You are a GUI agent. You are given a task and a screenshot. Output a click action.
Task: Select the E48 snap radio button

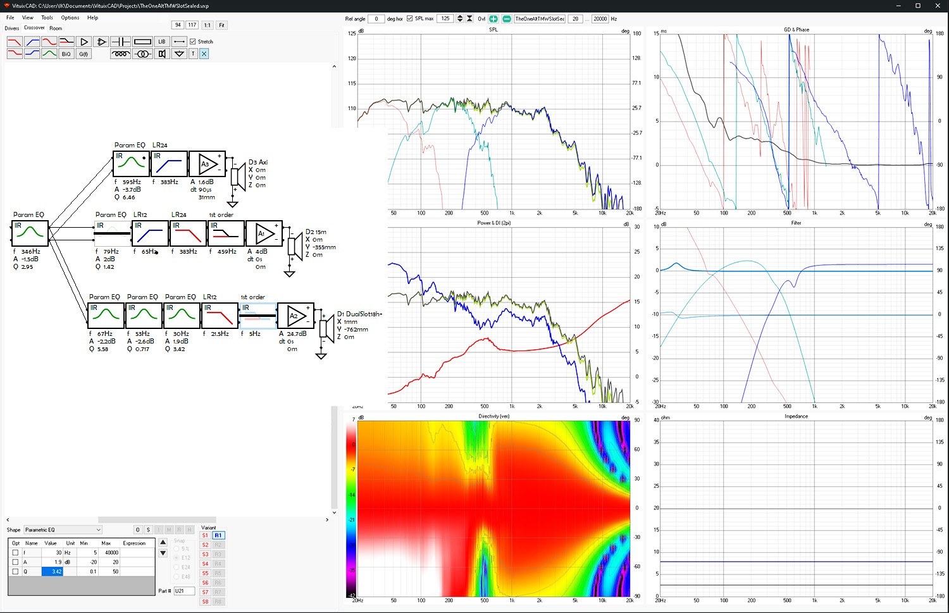coord(177,576)
